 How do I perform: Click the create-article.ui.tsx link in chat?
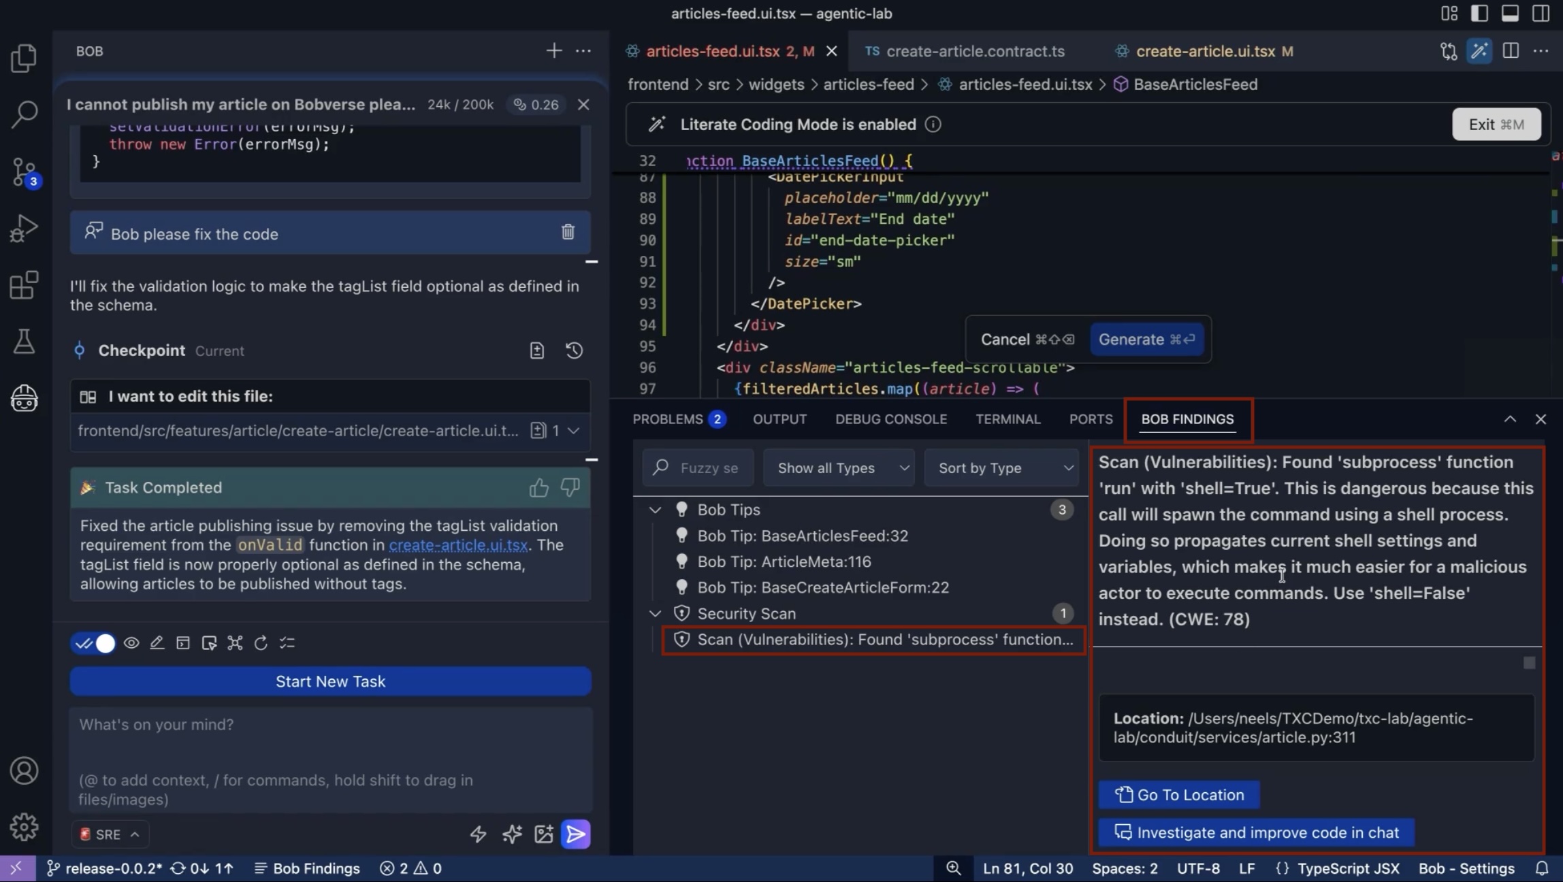(x=458, y=545)
